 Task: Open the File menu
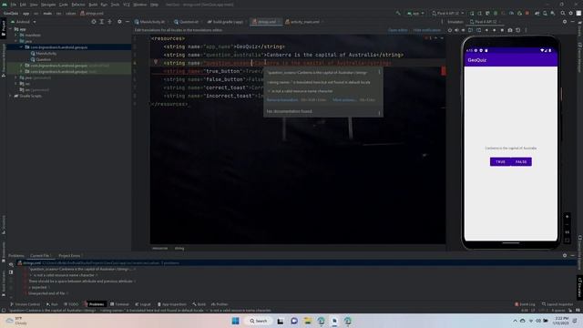click(x=14, y=5)
